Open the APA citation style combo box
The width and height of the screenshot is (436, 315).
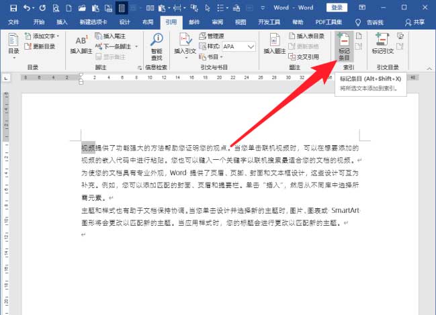pos(238,46)
